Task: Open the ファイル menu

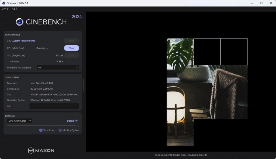Action: pos(5,9)
